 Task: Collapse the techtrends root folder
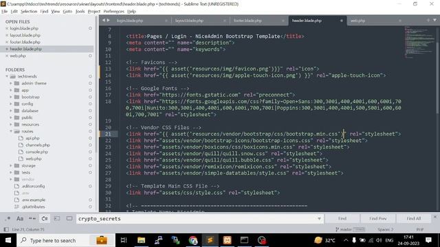pos(7,76)
